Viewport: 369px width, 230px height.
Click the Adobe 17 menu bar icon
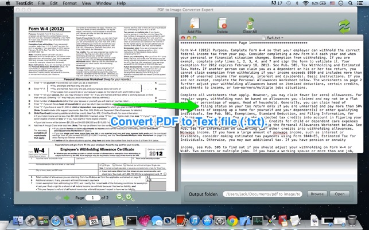(277, 3)
